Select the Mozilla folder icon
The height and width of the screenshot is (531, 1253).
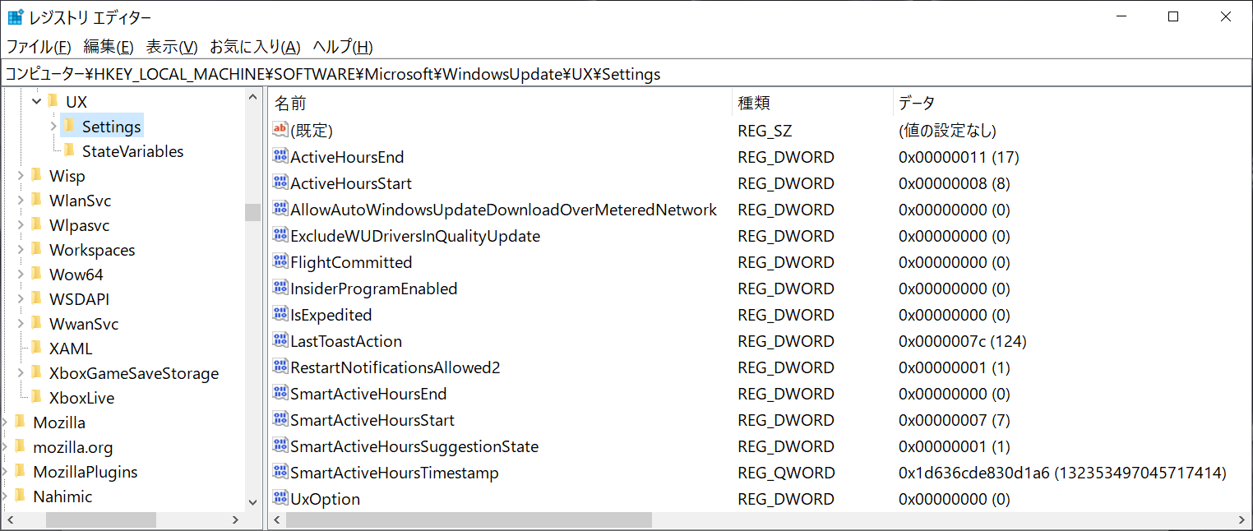(21, 422)
